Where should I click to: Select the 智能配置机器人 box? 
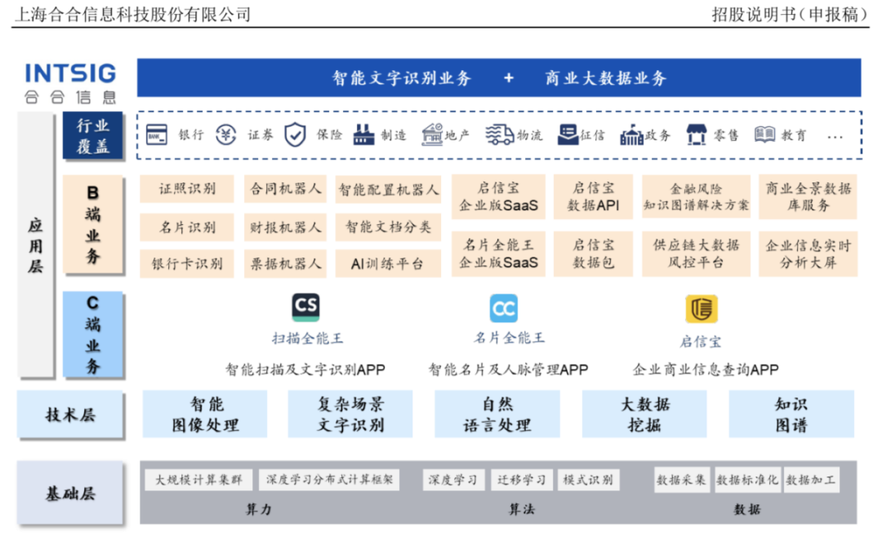[388, 189]
